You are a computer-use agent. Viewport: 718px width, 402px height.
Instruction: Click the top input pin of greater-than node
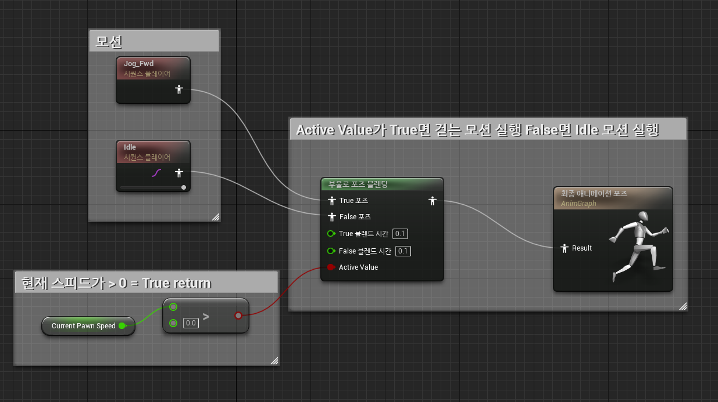(x=173, y=307)
